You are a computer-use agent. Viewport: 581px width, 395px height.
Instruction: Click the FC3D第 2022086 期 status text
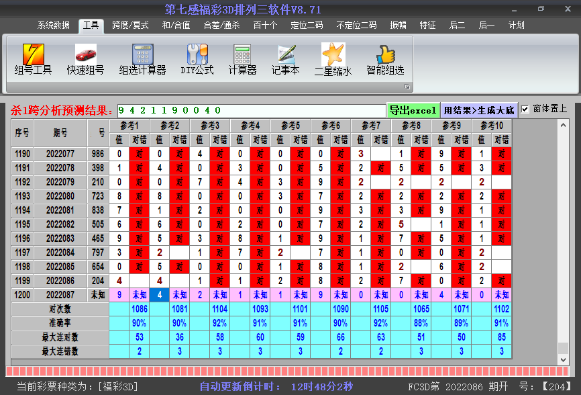[458, 387]
